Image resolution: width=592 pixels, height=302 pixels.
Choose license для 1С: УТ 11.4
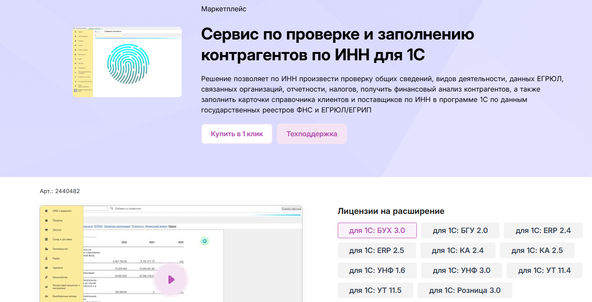pyautogui.click(x=545, y=270)
